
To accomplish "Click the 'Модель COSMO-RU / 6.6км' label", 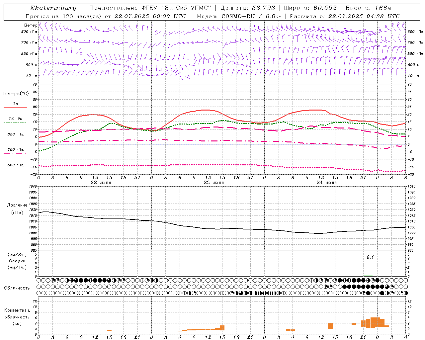I will point(239,16).
